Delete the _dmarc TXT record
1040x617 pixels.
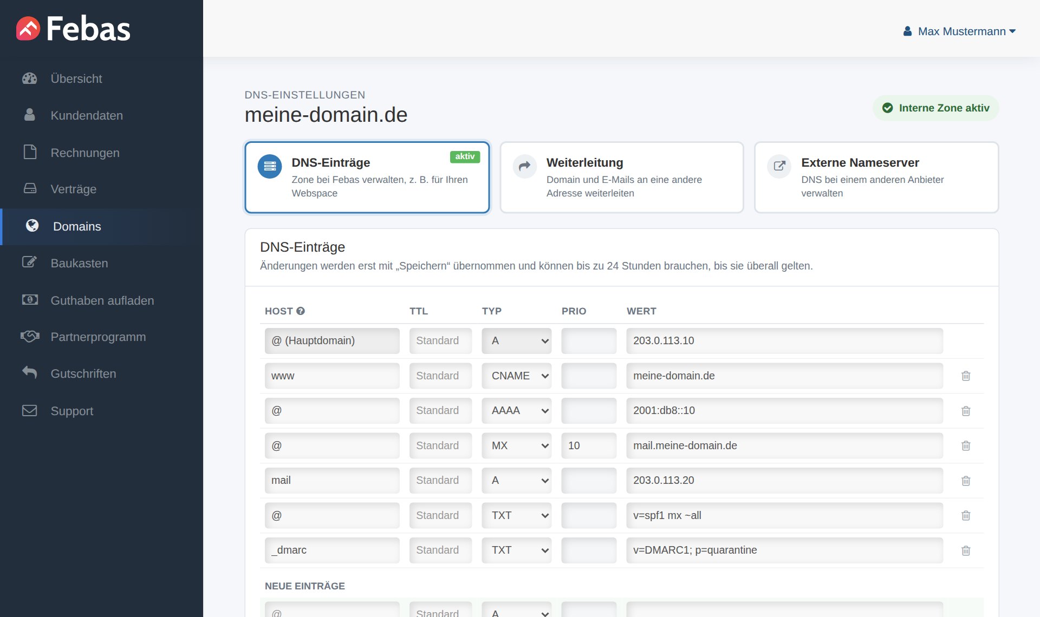966,550
